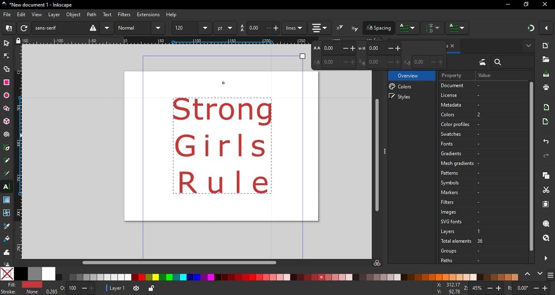Viewport: 555px width, 295px height.
Task: Click the search magnifier in the properties panel
Action: coord(498,62)
